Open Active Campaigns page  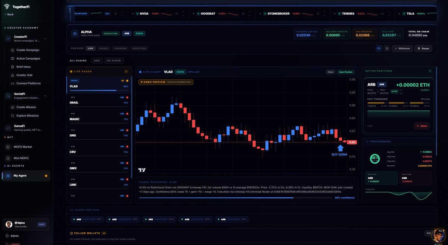pos(26,58)
